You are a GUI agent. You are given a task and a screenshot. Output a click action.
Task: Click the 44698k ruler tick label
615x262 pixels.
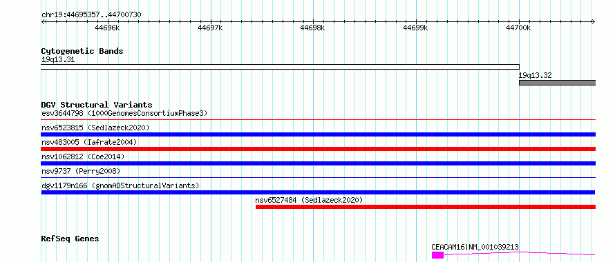click(312, 28)
